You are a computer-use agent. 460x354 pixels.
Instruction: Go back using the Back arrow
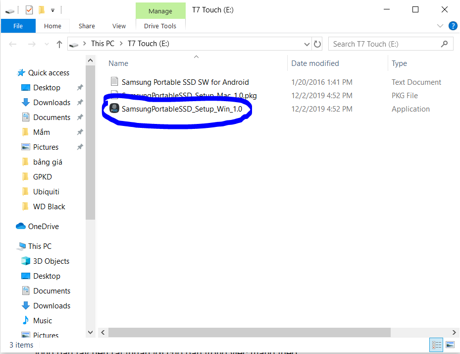click(12, 44)
